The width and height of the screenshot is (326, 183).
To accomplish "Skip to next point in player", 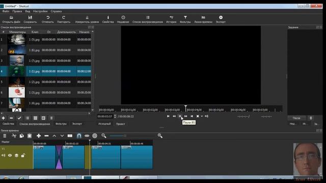I will click(x=192, y=116).
